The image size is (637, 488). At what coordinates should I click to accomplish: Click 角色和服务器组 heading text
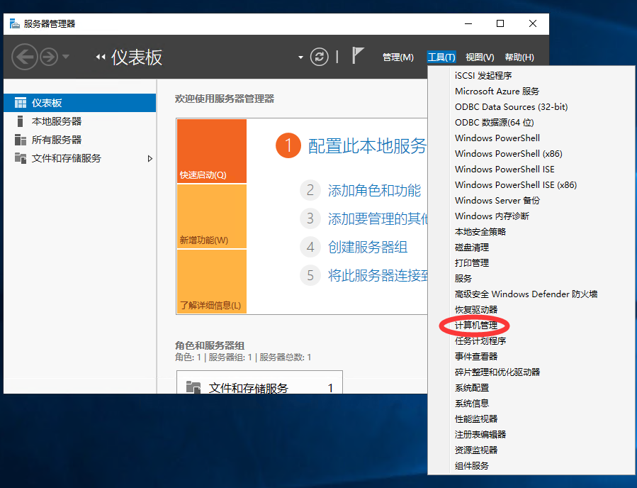pyautogui.click(x=210, y=345)
